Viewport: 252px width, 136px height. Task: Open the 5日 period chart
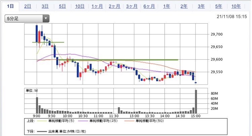point(62,6)
